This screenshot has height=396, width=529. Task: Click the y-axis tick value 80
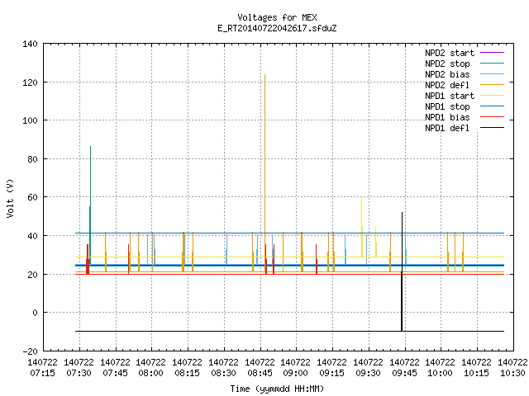pyautogui.click(x=32, y=159)
